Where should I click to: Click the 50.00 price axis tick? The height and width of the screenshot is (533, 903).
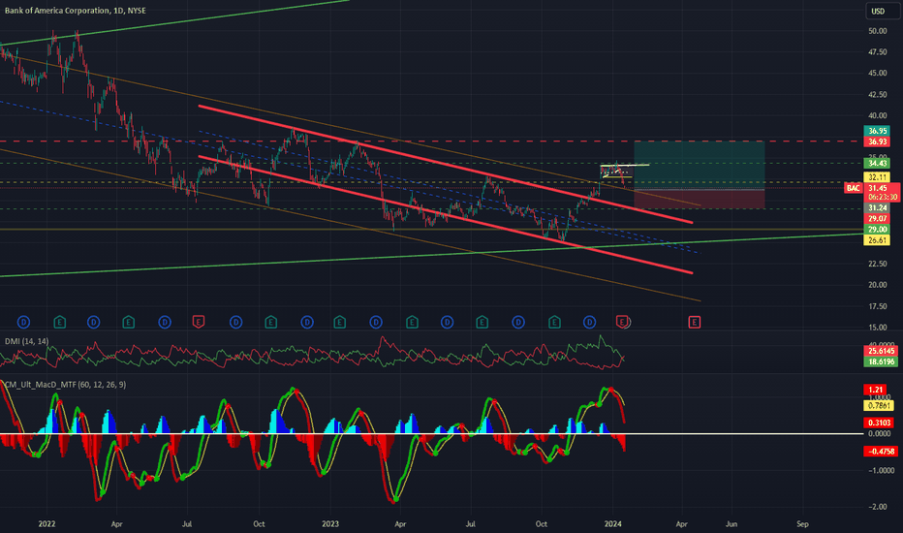[878, 31]
